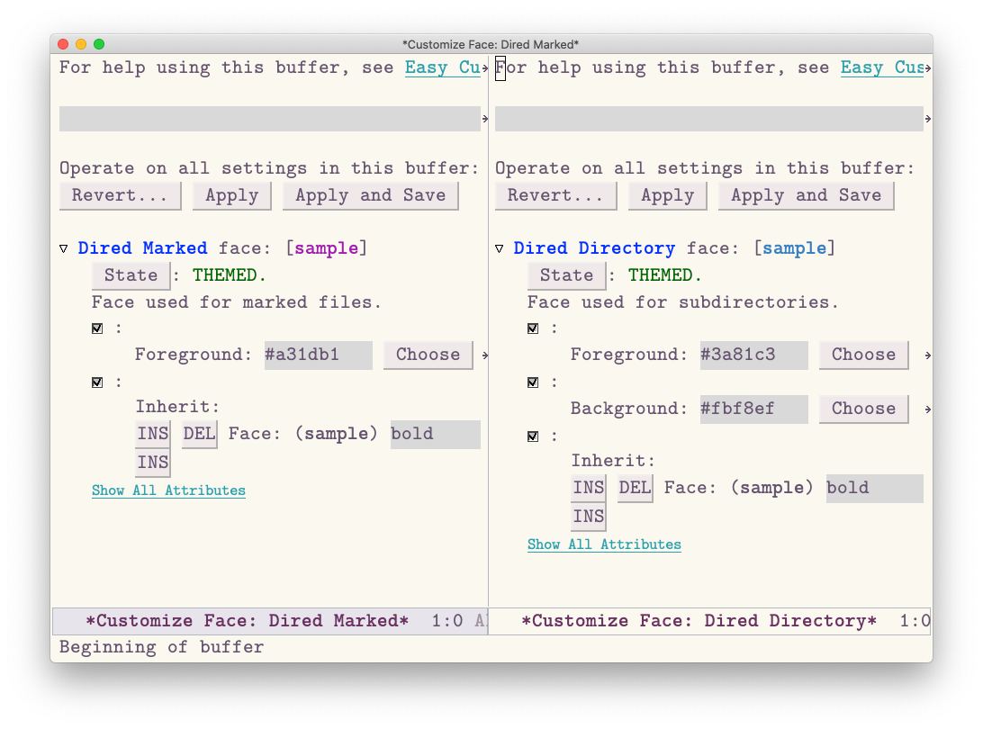This screenshot has width=983, height=729.
Task: Click the #3a81c3 foreground color field
Action: (753, 355)
